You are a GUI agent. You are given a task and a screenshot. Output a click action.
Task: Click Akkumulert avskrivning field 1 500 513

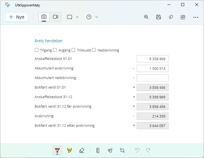(x=152, y=68)
